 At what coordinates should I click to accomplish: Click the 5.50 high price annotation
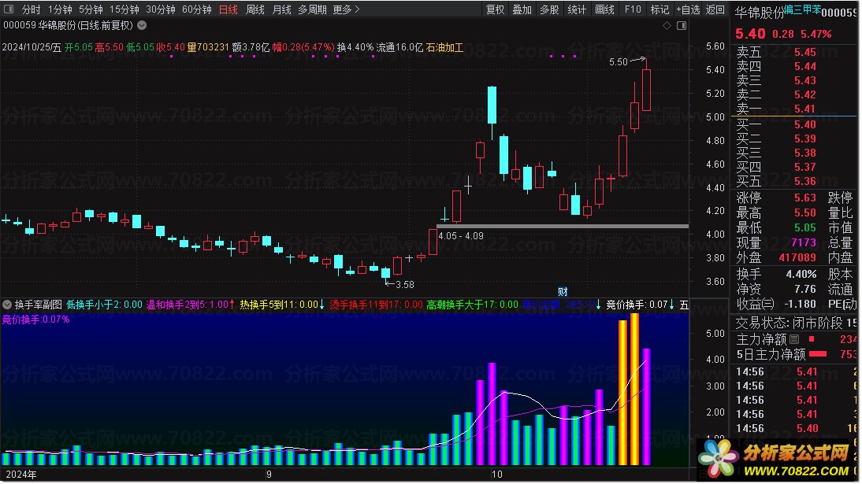(619, 62)
